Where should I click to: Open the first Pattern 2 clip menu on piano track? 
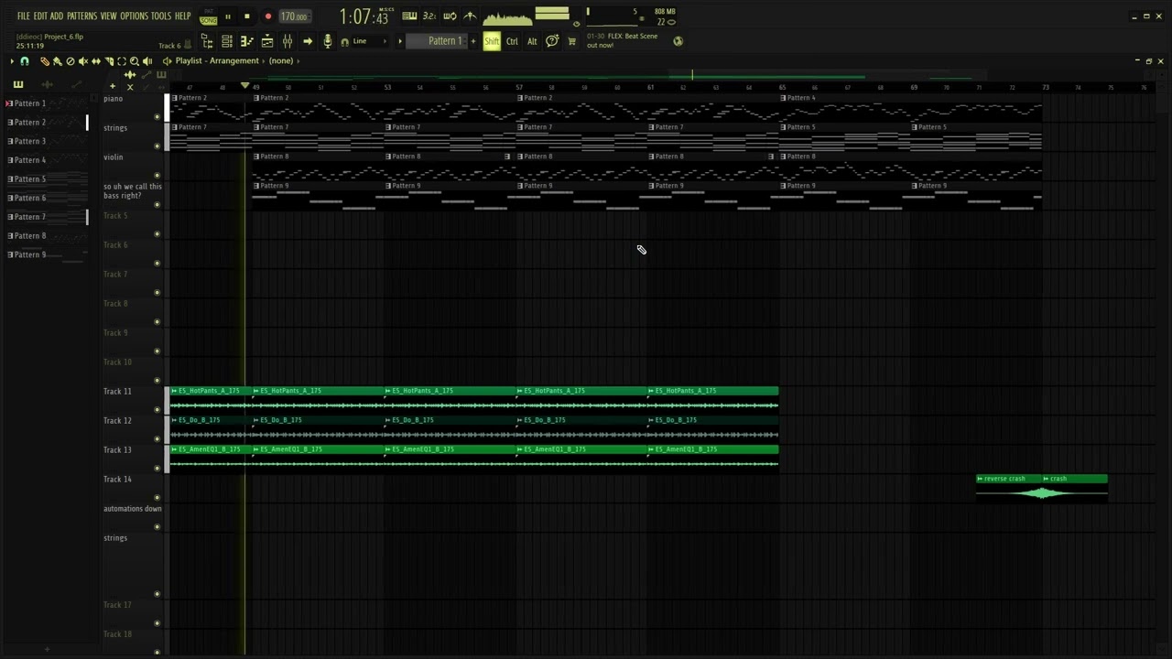tap(174, 98)
